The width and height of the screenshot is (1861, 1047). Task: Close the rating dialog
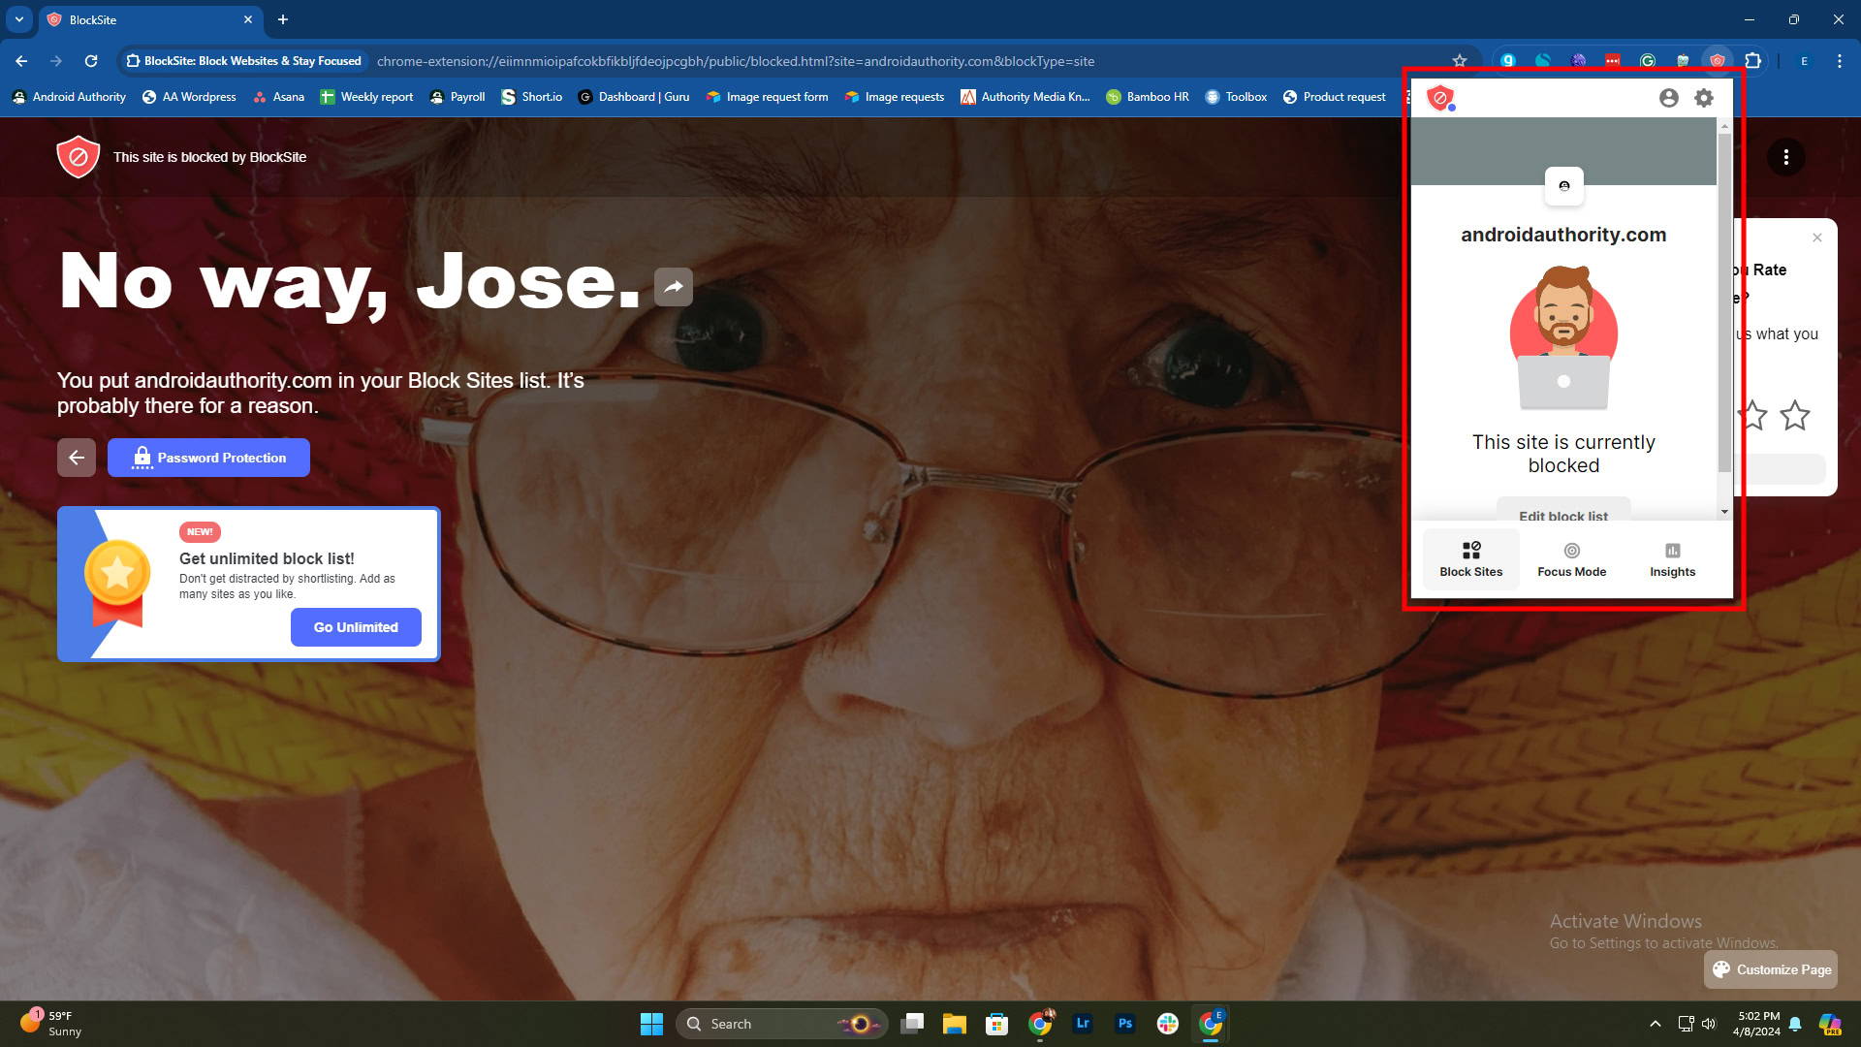pos(1817,238)
